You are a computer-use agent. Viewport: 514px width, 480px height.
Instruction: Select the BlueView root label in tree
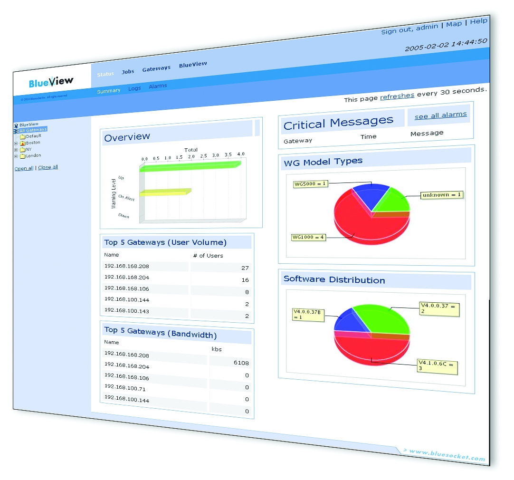pos(29,125)
